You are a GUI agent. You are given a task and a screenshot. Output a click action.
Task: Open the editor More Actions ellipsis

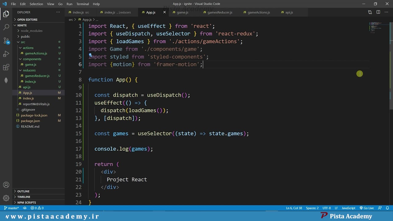[x=386, y=12]
